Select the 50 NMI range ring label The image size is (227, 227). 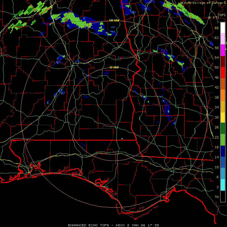click(x=114, y=67)
